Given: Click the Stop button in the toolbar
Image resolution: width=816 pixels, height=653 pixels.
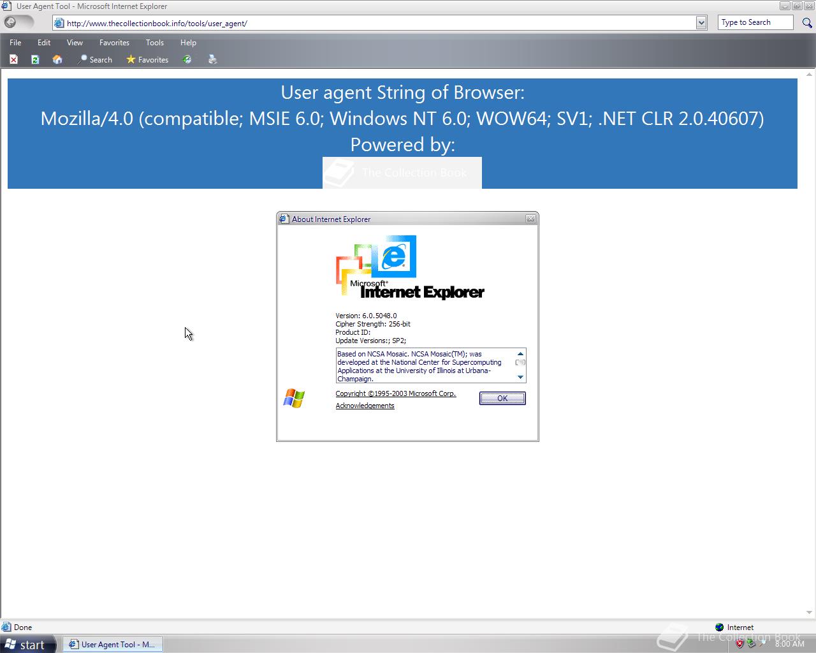Looking at the screenshot, I should (13, 59).
